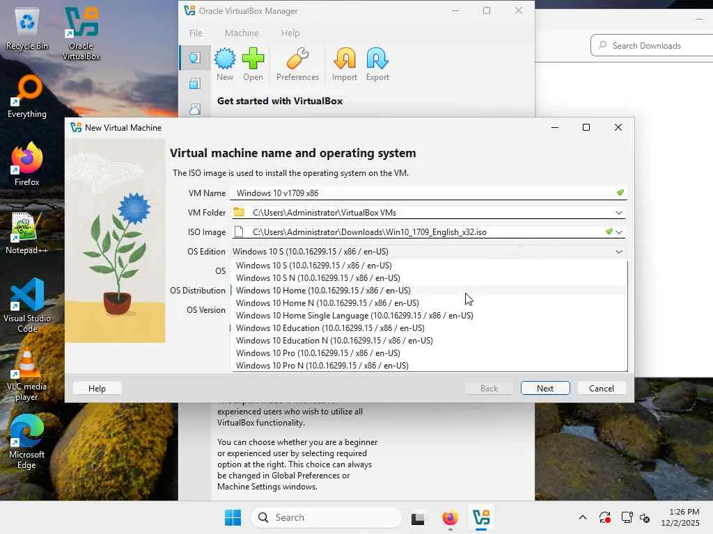Close the New Virtual Machine dialog

[x=618, y=128]
